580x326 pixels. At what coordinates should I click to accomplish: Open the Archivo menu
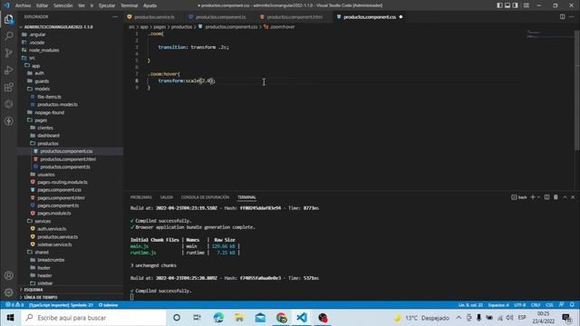pyautogui.click(x=23, y=5)
